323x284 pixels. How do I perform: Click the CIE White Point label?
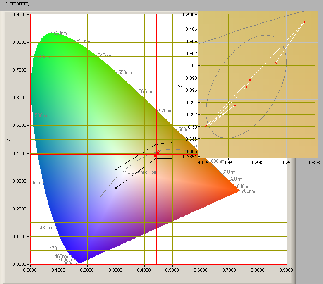143,172
